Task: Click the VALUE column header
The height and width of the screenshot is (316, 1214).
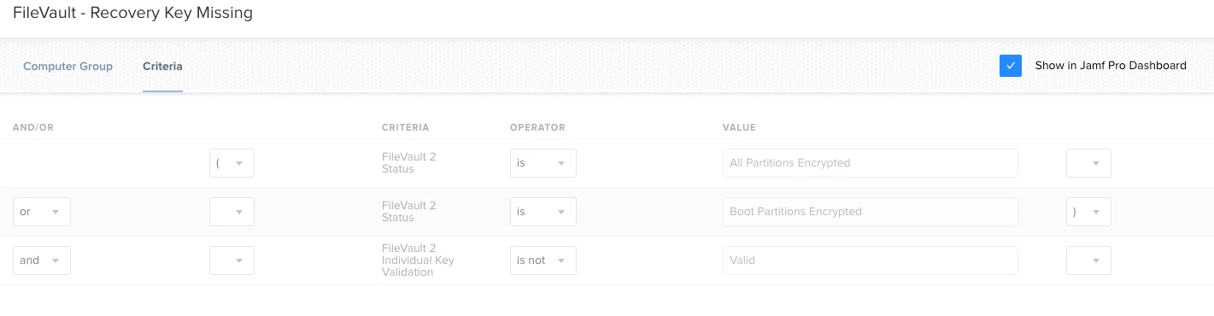Action: point(739,128)
